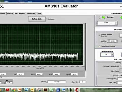Enable the Continuous checkbox
The height and width of the screenshot is (92, 122).
(x=47, y=19)
